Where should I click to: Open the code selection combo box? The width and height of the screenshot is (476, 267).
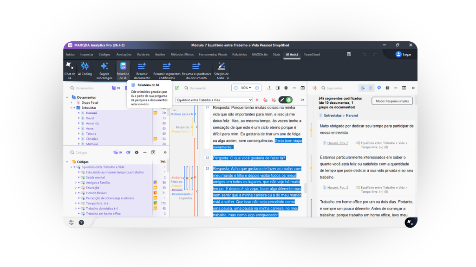point(214,100)
